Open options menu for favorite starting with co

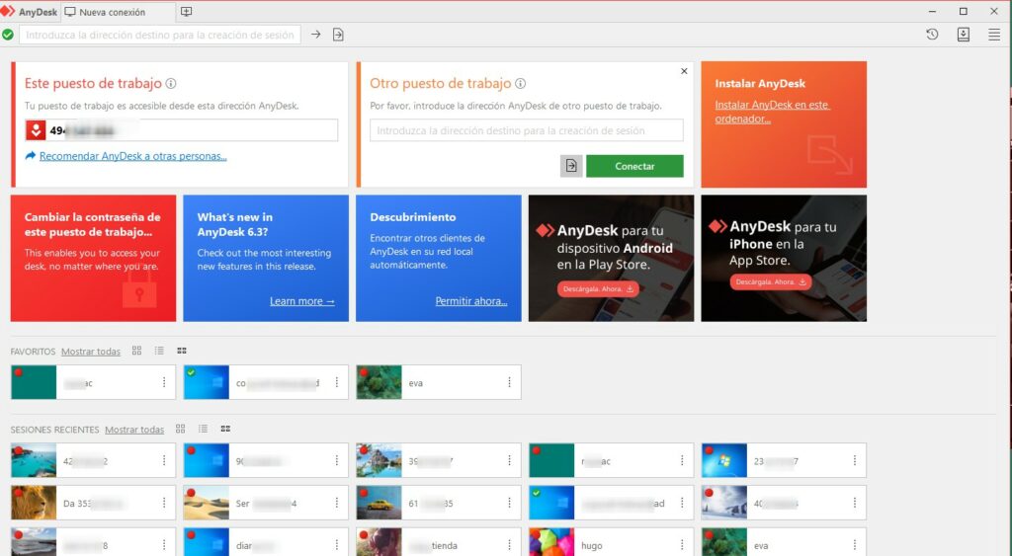336,382
